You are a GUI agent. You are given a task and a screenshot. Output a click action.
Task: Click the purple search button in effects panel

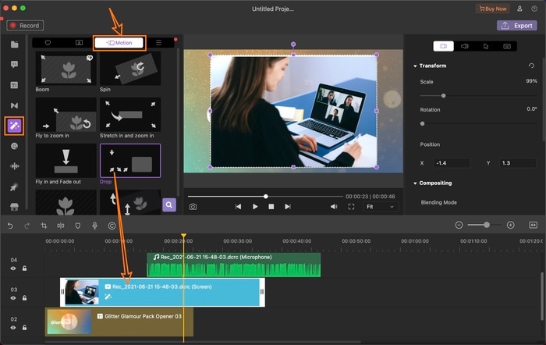click(169, 205)
